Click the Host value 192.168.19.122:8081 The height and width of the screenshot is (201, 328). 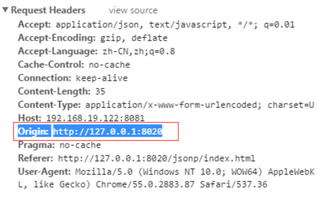pyautogui.click(x=95, y=118)
